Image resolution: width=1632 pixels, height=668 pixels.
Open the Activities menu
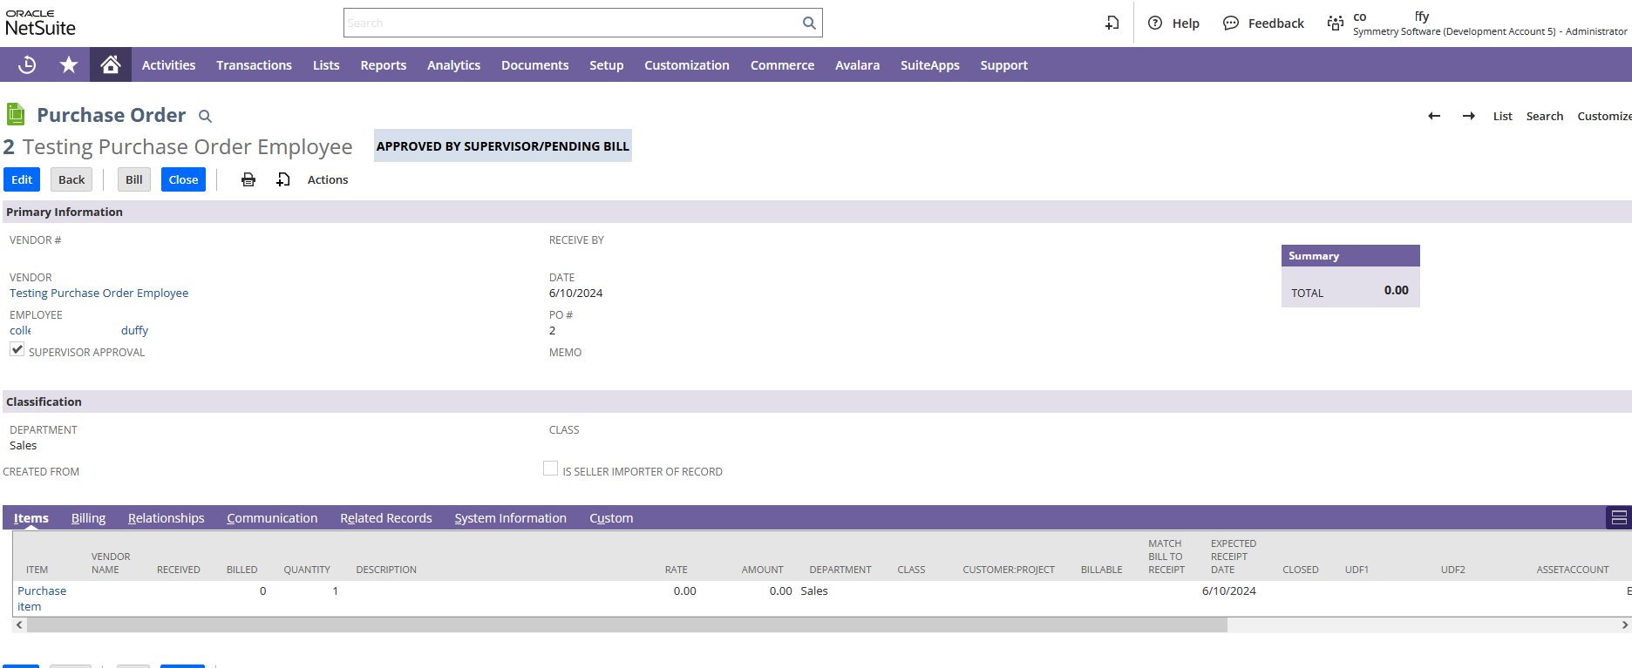(x=168, y=64)
